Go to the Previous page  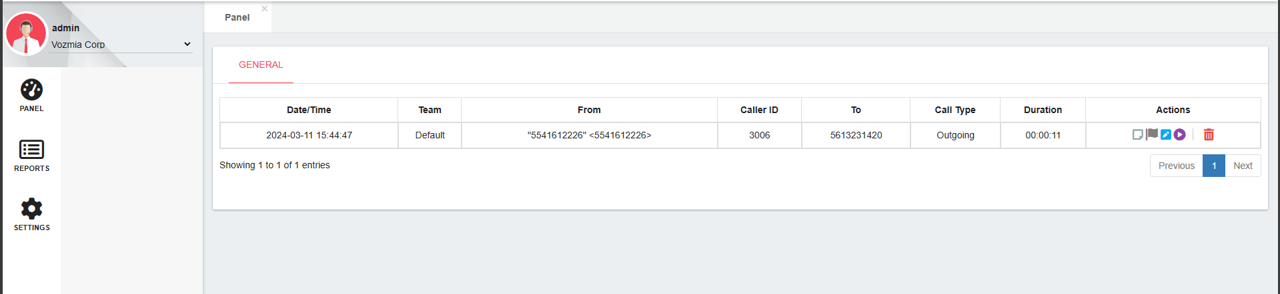point(1176,166)
